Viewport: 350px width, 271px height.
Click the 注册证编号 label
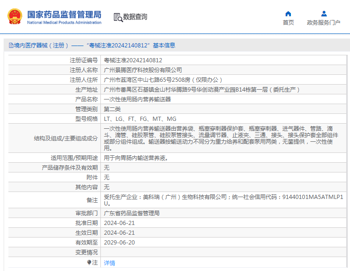pos(84,60)
